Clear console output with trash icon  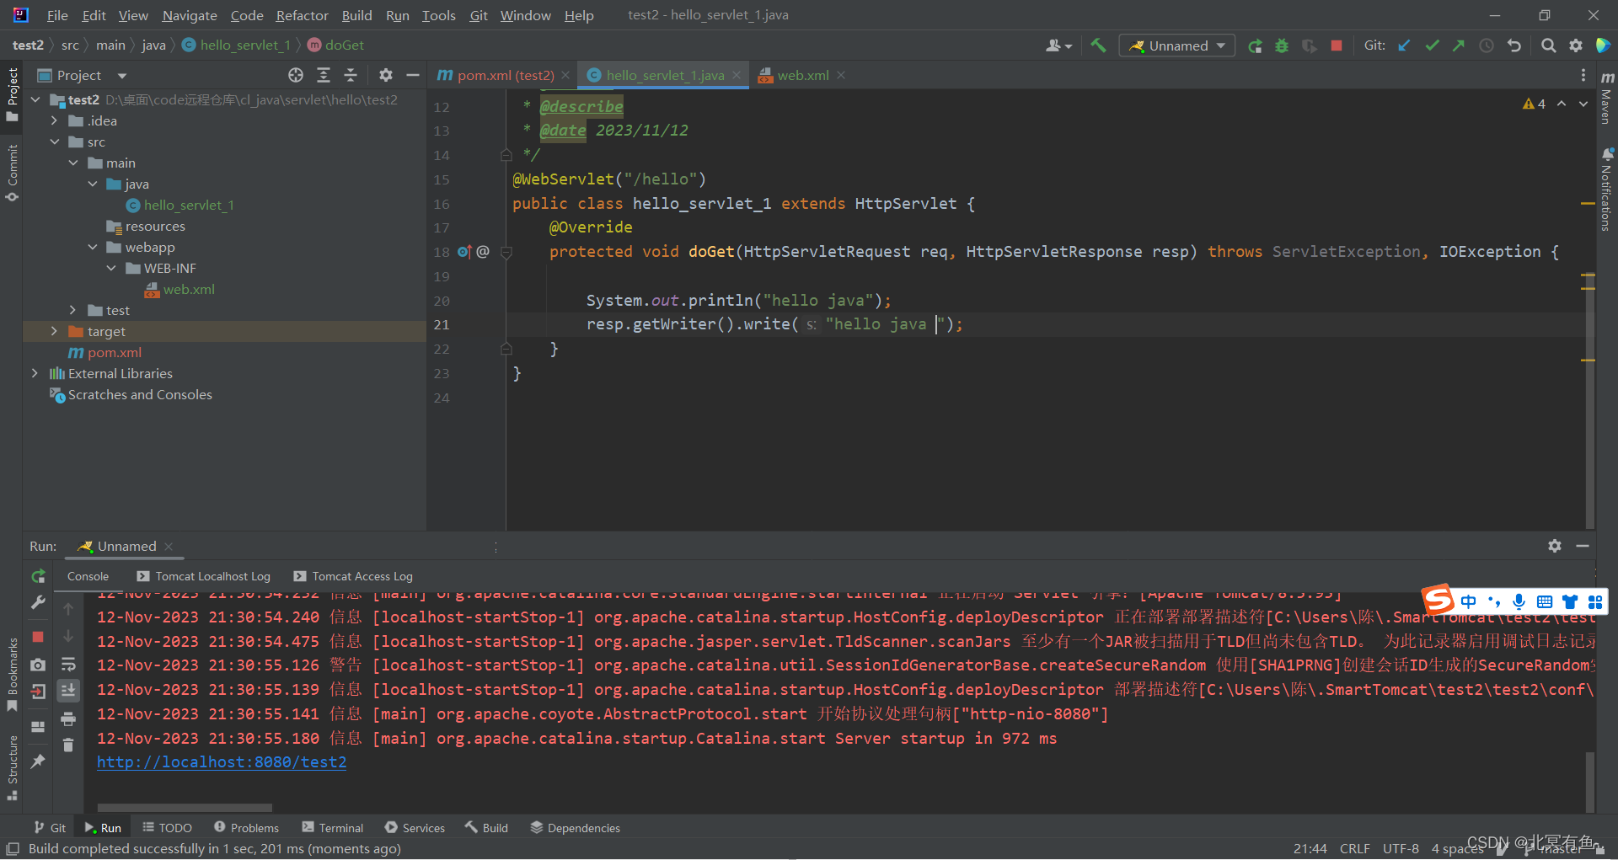point(68,745)
